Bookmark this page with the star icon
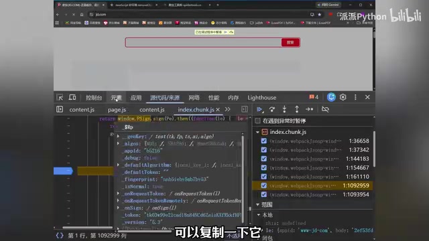 pos(319,15)
